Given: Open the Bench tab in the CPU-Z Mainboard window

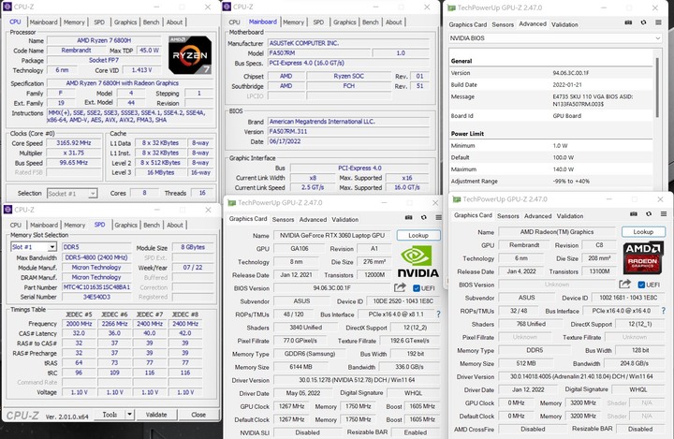Looking at the screenshot, I should pyautogui.click(x=370, y=22).
